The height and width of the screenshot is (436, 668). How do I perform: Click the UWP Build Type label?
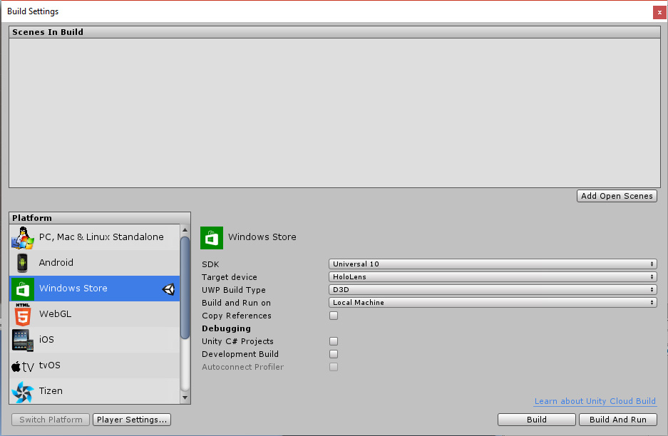(233, 290)
